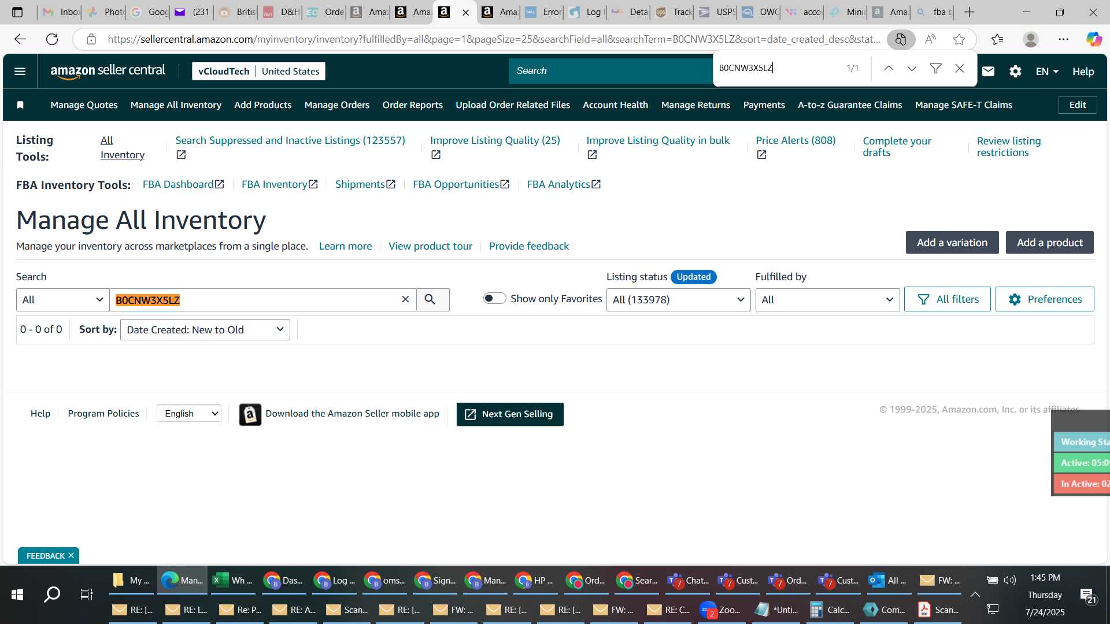This screenshot has width=1110, height=624.
Task: Go to Payments menu item
Action: point(764,105)
